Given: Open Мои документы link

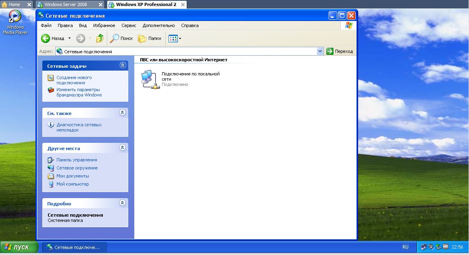Looking at the screenshot, I should (x=73, y=176).
